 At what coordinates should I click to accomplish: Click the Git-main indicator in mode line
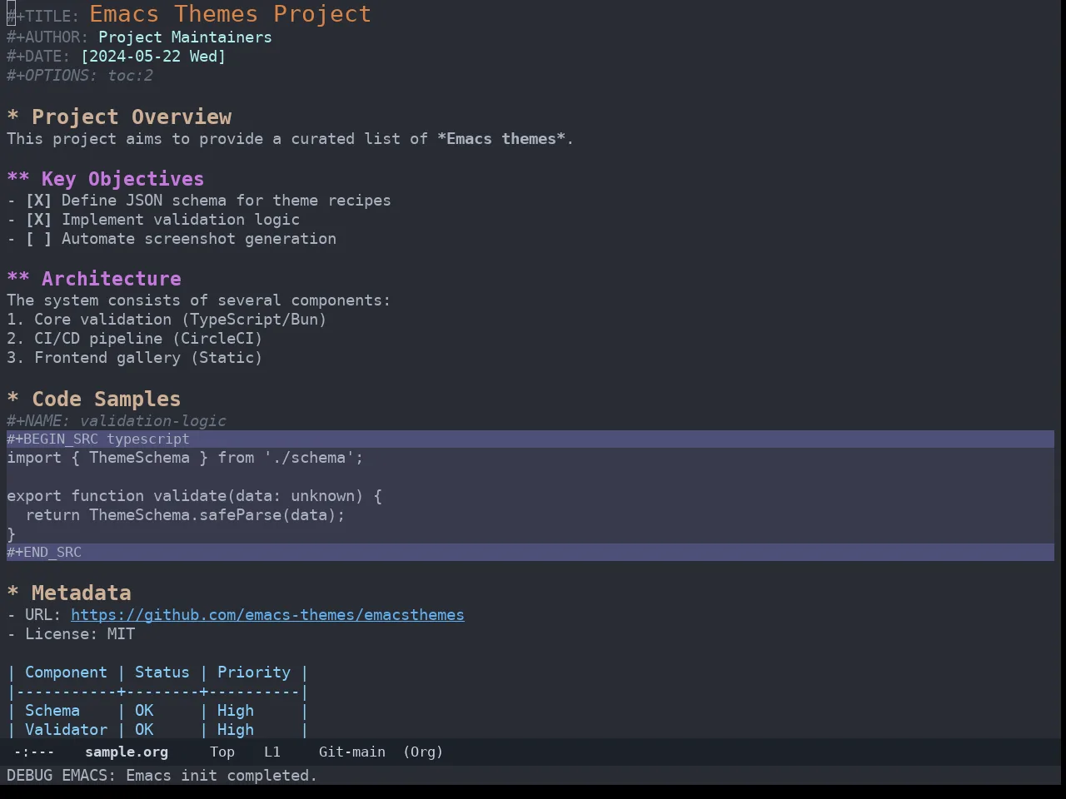tap(351, 752)
